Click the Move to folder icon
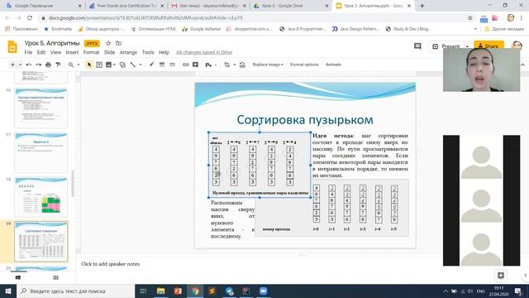529x298 pixels. [118, 43]
